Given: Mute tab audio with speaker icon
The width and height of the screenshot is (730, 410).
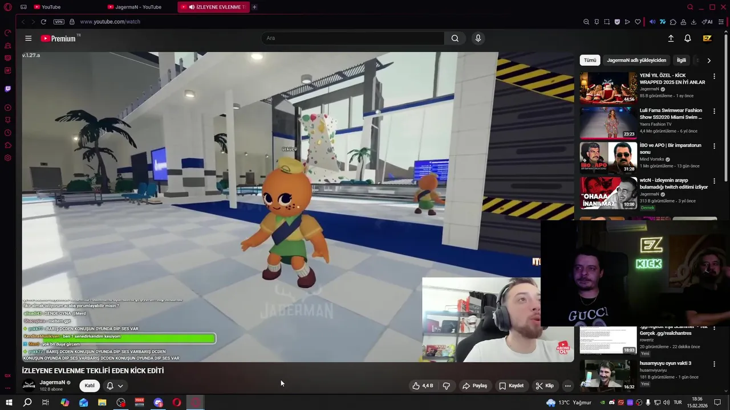Looking at the screenshot, I should click(x=652, y=22).
